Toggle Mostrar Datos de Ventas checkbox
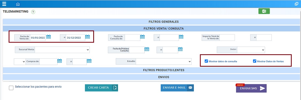This screenshot has width=301, height=100. click(255, 61)
